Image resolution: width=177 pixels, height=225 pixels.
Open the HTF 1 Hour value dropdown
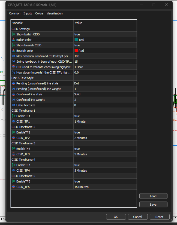coord(105,67)
